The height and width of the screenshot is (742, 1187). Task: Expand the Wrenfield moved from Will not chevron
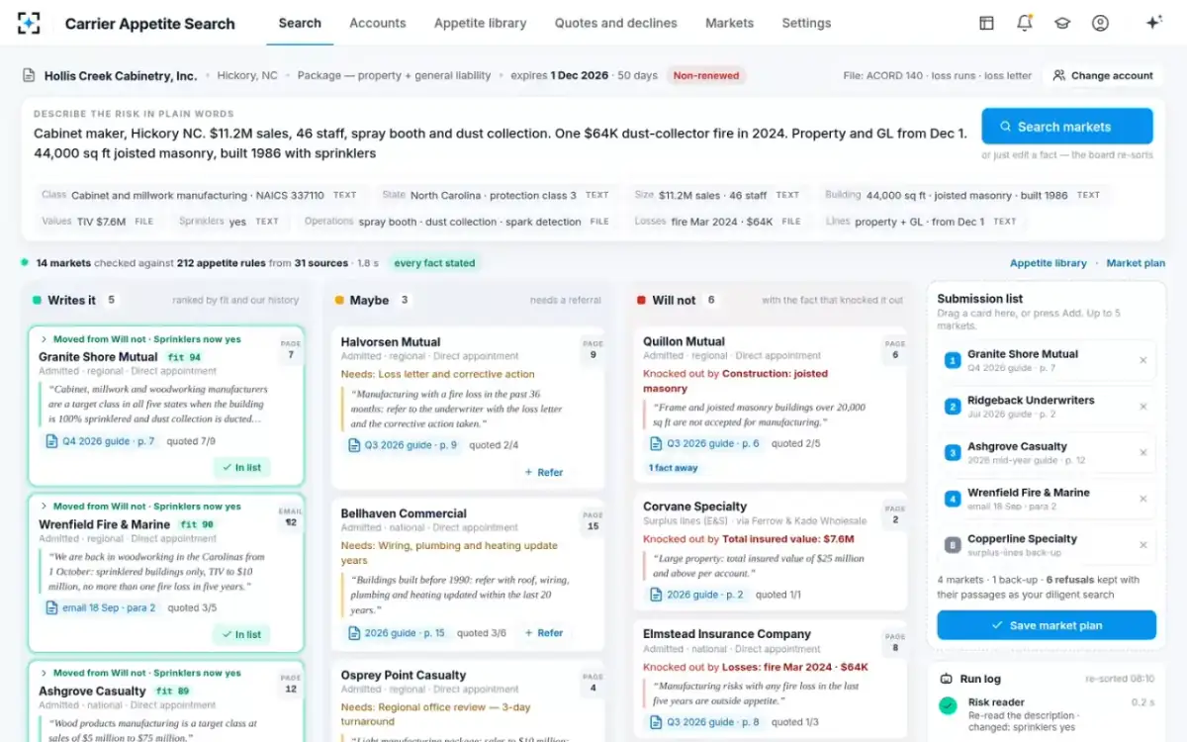pos(45,507)
